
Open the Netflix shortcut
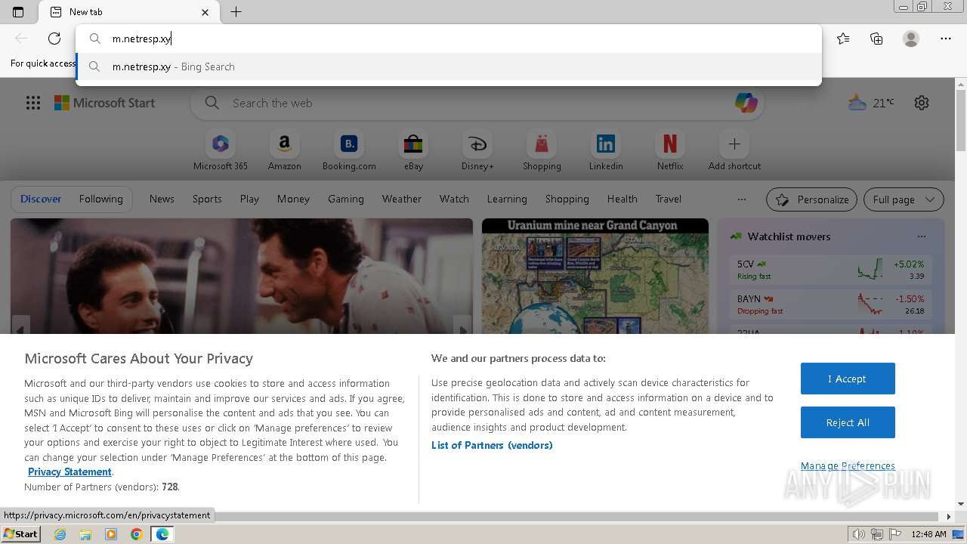coord(670,150)
